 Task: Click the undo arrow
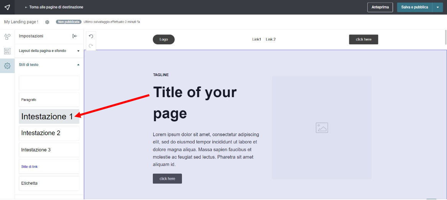point(91,36)
